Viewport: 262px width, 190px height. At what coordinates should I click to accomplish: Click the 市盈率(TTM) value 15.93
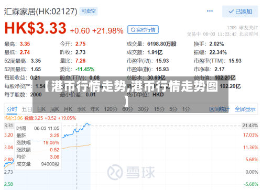pyautogui.click(x=235, y=61)
